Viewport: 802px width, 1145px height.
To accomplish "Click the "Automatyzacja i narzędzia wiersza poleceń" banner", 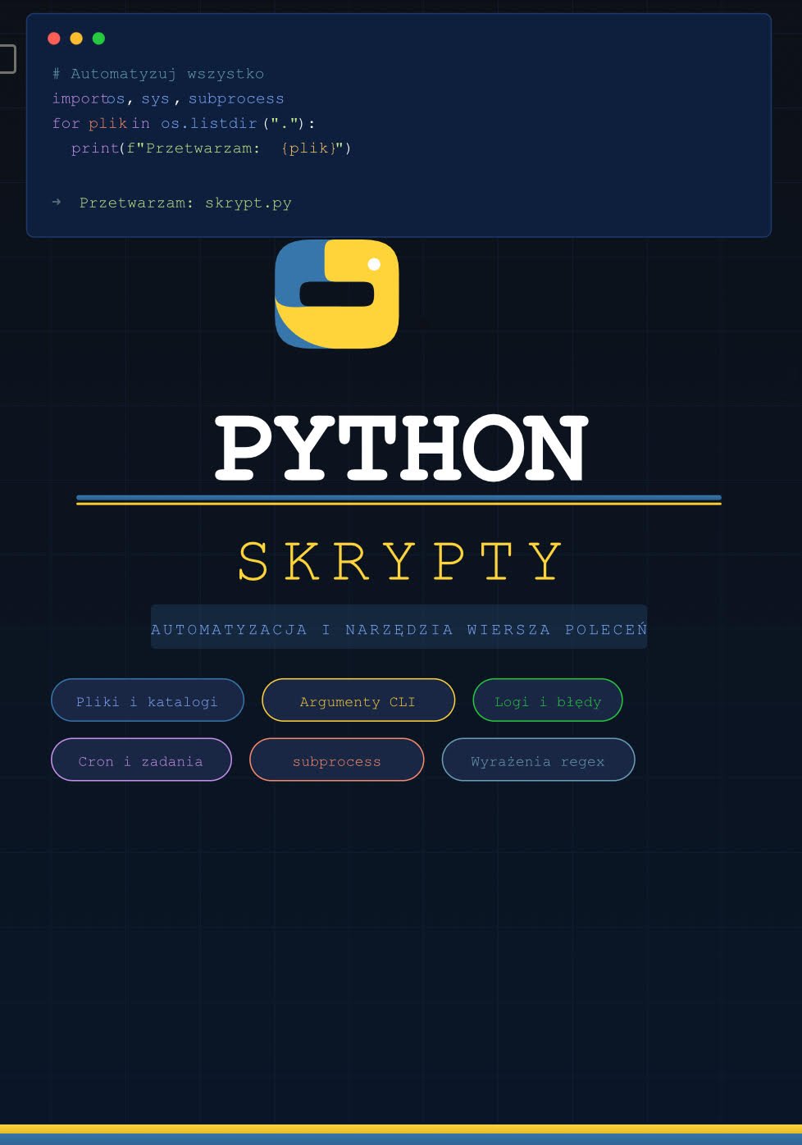I will pyautogui.click(x=399, y=628).
